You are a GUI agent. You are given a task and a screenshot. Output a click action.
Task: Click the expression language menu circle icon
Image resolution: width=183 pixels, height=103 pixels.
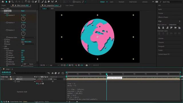[43, 84]
